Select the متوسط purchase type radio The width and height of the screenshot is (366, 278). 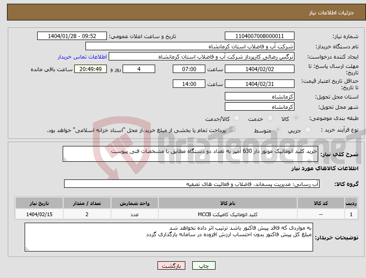[278, 129]
